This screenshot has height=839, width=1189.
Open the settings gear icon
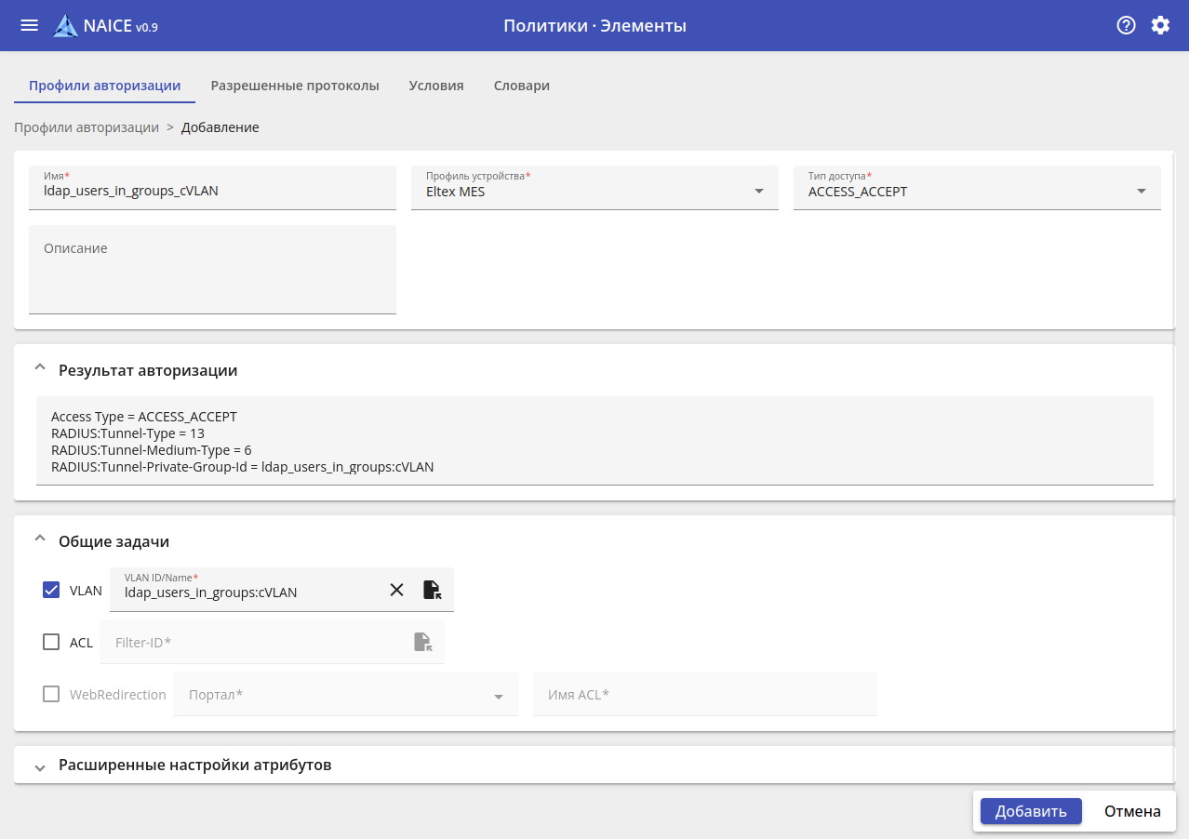tap(1160, 25)
